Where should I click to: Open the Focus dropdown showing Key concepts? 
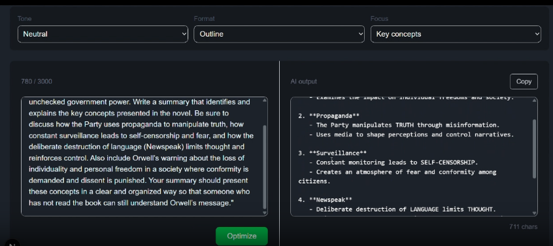456,34
